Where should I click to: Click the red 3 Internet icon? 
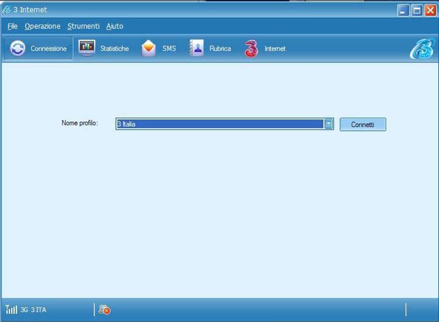tap(251, 49)
